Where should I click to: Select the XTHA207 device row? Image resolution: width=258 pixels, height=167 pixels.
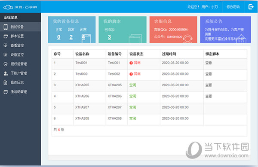[x=149, y=107]
